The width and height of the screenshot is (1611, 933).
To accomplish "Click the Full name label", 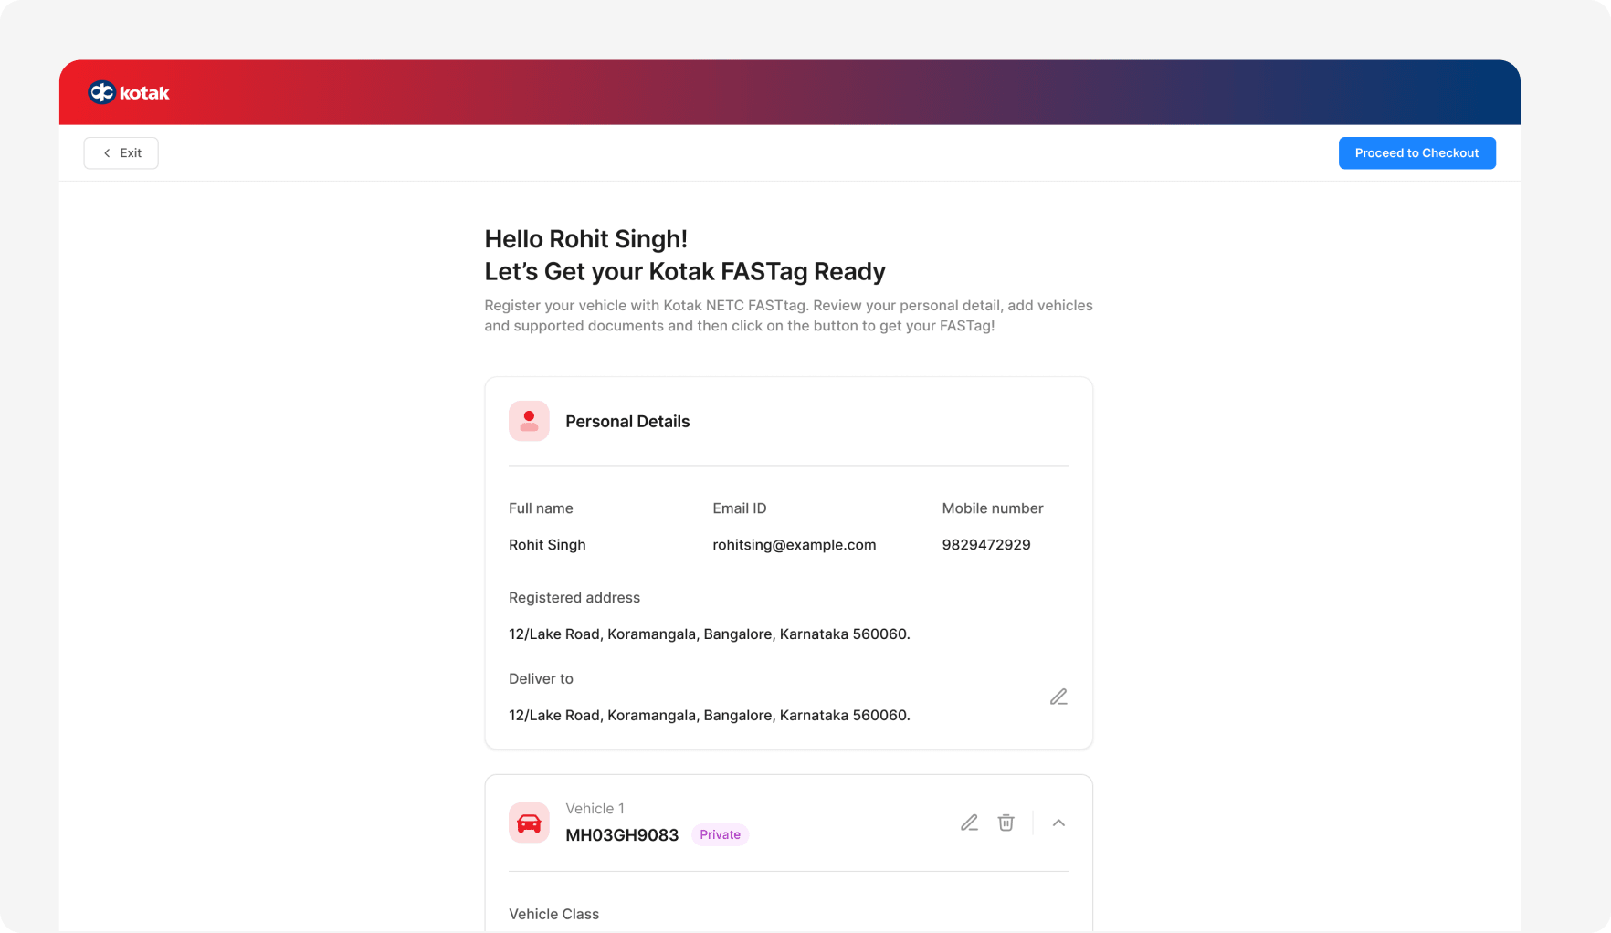I will click(541, 508).
